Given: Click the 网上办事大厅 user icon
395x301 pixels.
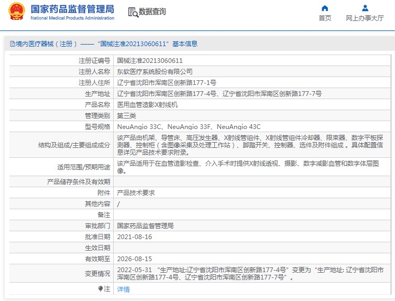Looking at the screenshot, I should click(x=365, y=8).
